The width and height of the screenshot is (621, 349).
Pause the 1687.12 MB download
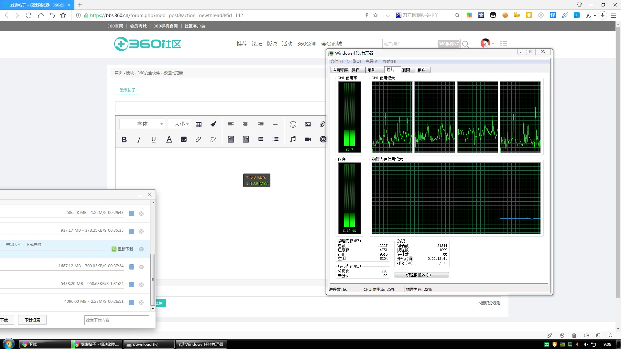132,267
